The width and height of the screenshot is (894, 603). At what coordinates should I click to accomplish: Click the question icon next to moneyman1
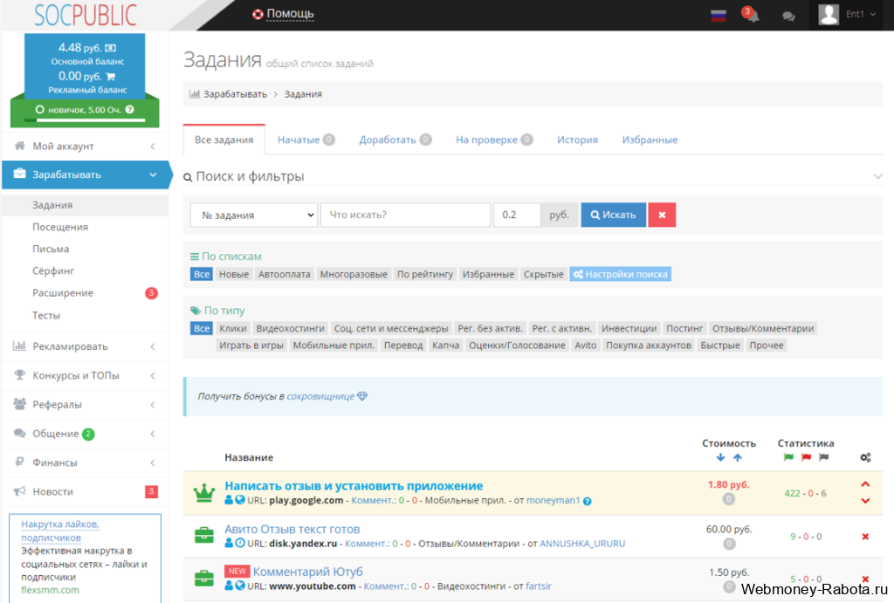tap(588, 501)
